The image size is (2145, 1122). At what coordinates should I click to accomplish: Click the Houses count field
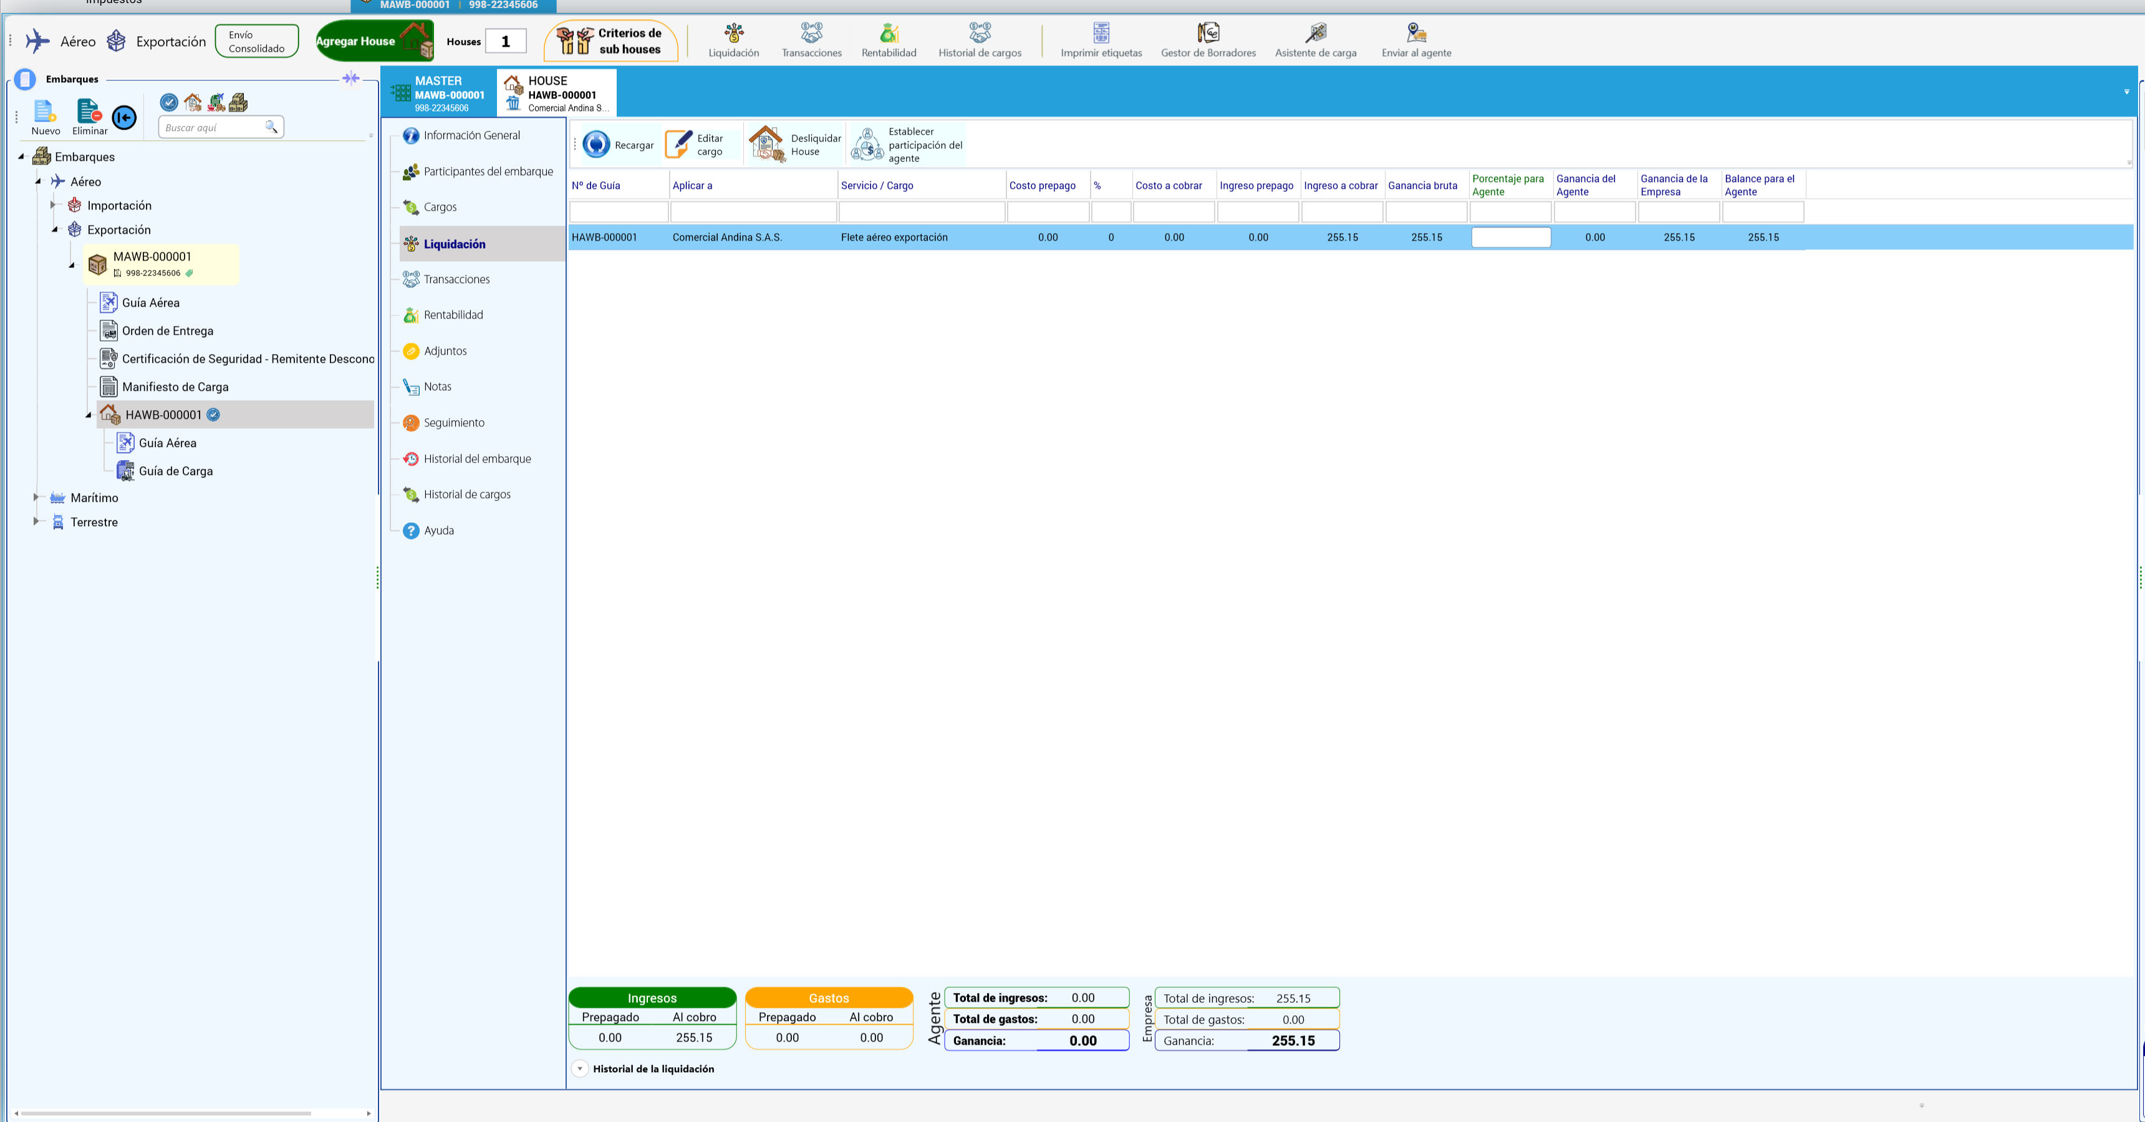pyautogui.click(x=506, y=41)
